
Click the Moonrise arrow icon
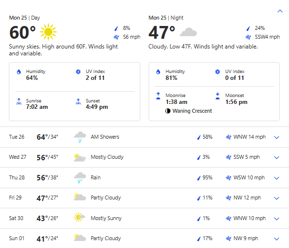[x=158, y=96]
